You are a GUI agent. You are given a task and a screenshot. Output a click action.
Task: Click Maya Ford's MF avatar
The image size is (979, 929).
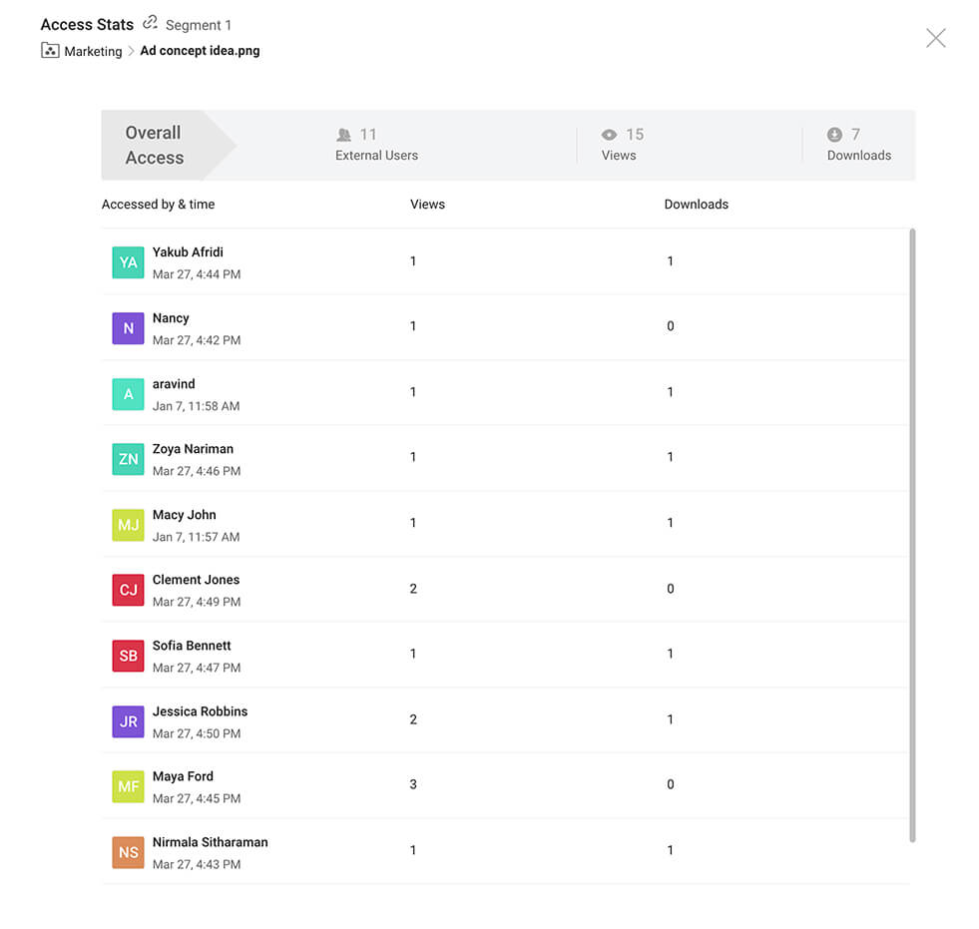[128, 786]
